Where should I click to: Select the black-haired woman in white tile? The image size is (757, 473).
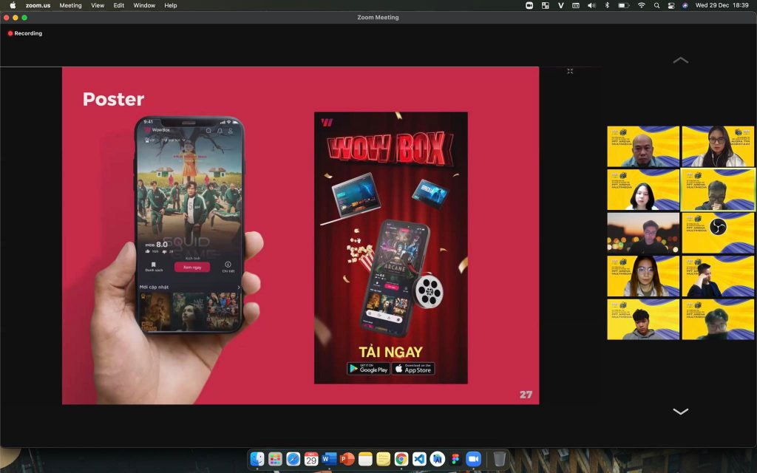coord(643,189)
